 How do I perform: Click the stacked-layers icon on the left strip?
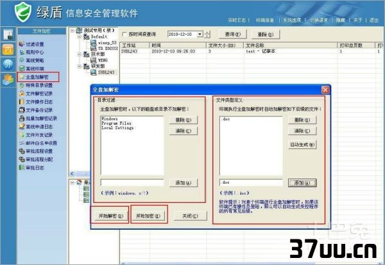tap(8, 79)
